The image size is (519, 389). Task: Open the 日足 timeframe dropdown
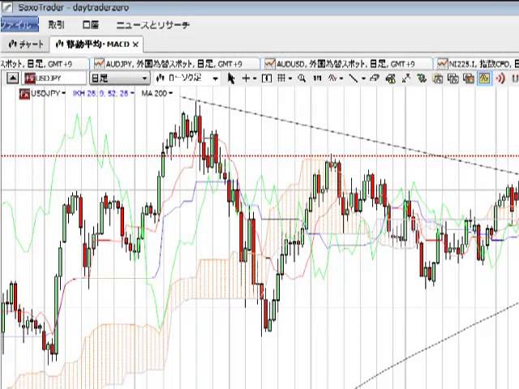[x=119, y=79]
